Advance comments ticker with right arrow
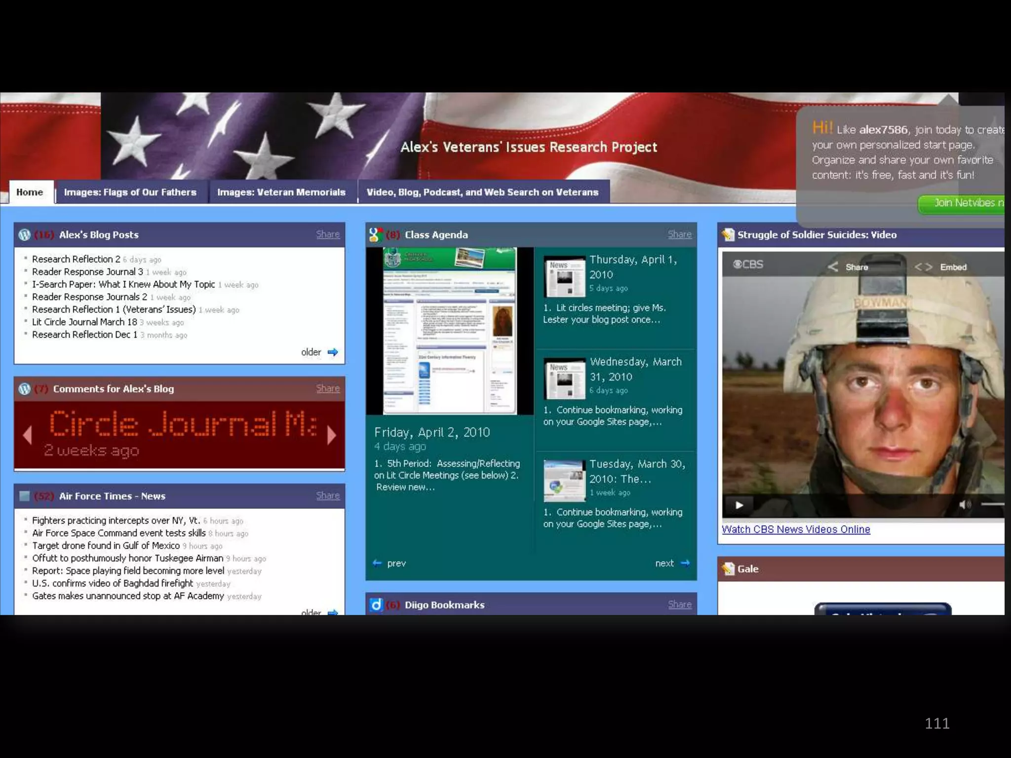Image resolution: width=1011 pixels, height=758 pixels. [332, 435]
